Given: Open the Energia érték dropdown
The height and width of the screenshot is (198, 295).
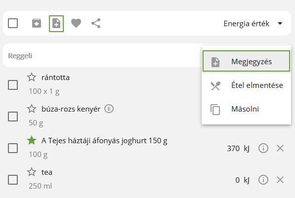Looking at the screenshot, I should [253, 24].
